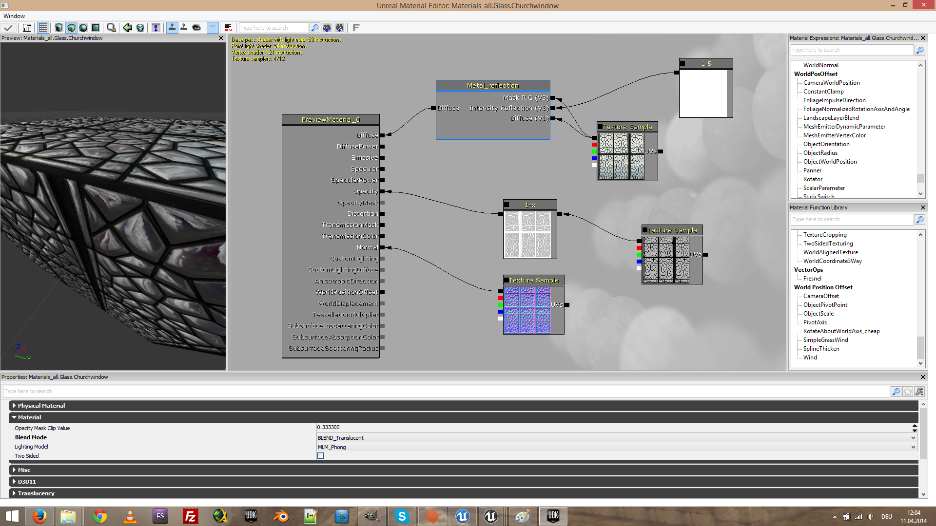
Task: Open the Window menu
Action: click(14, 16)
